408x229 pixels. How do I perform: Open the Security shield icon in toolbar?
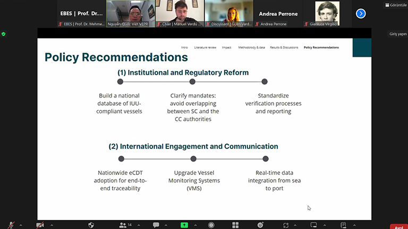[x=91, y=225]
